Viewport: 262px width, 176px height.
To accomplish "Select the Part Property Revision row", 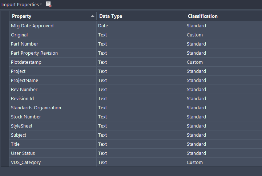I will pyautogui.click(x=34, y=53).
